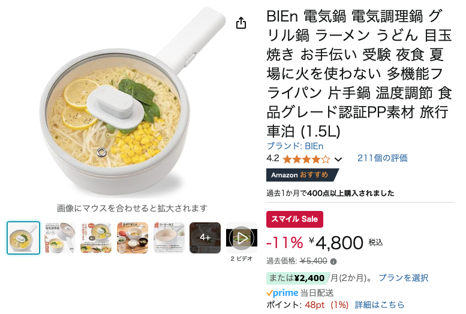Screen dimensions: 466x314
Task: Open the 詳細はこちら points details link
Action: pos(380,305)
